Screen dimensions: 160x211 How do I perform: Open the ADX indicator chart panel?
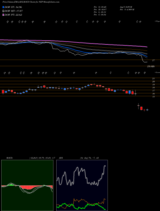[82, 185]
